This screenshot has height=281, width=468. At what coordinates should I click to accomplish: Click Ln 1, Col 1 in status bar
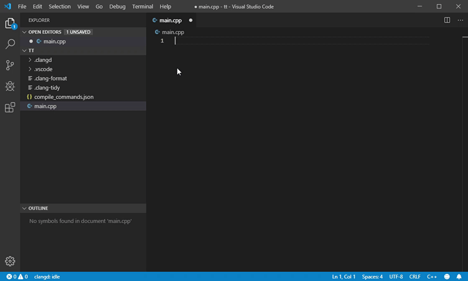(343, 276)
